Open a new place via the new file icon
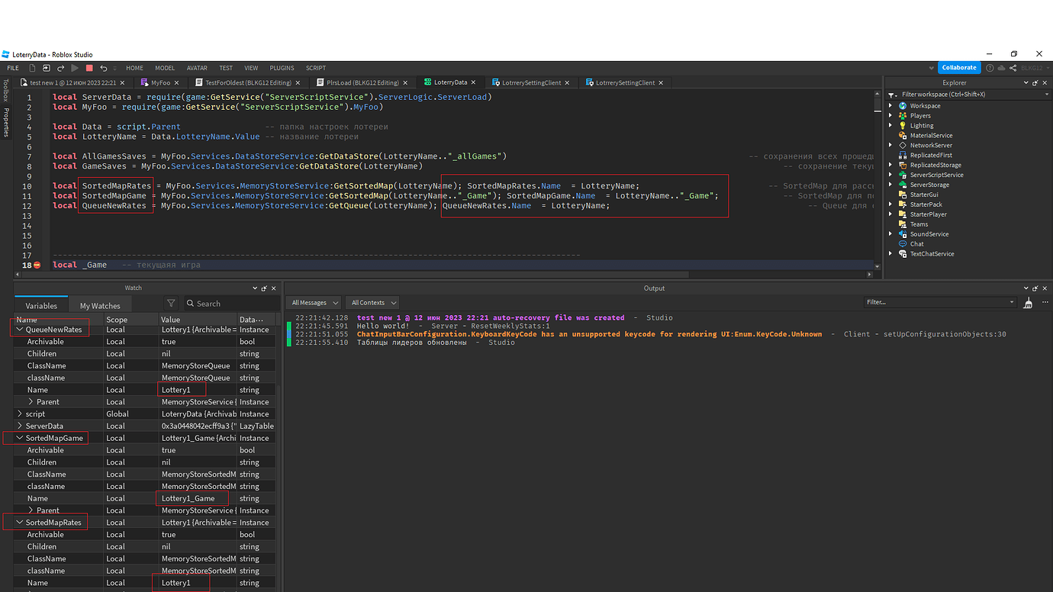Image resolution: width=1053 pixels, height=592 pixels. tap(32, 68)
